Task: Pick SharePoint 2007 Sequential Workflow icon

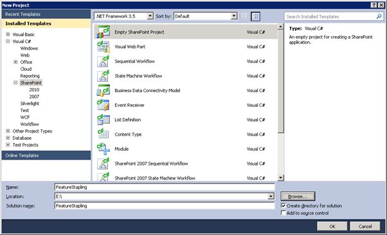Action: 103,163
